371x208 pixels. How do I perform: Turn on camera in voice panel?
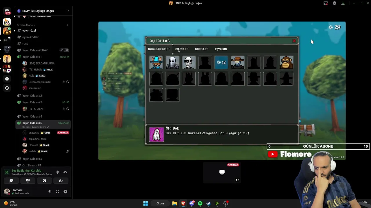(x=11, y=181)
